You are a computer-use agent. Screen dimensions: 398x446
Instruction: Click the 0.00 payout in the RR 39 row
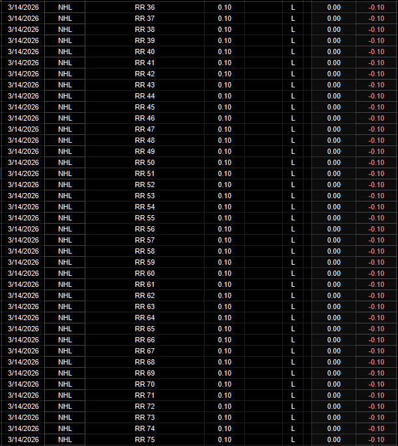tap(334, 40)
